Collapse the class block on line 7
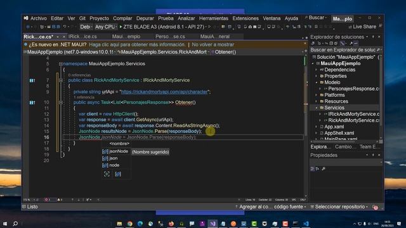The image size is (406, 228). (61, 80)
